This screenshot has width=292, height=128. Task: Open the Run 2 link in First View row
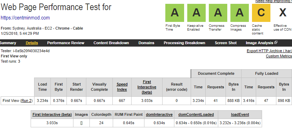26,101
